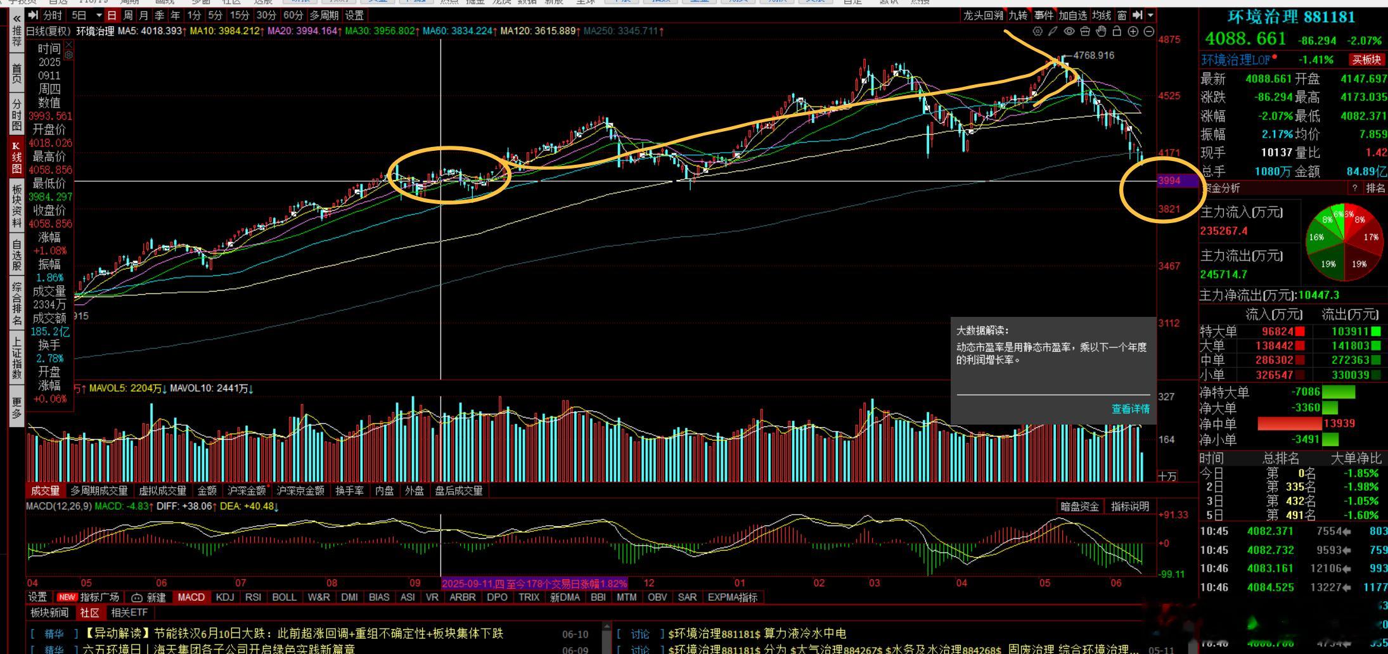Open 分时图 in left sidebar
The width and height of the screenshot is (1388, 654).
coord(16,115)
